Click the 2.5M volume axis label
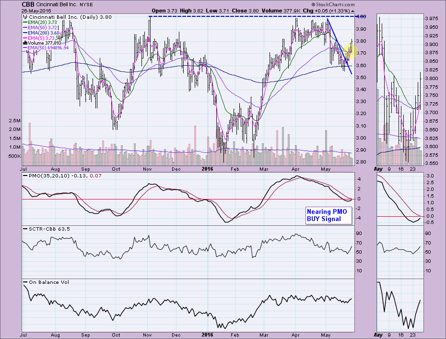 point(15,121)
